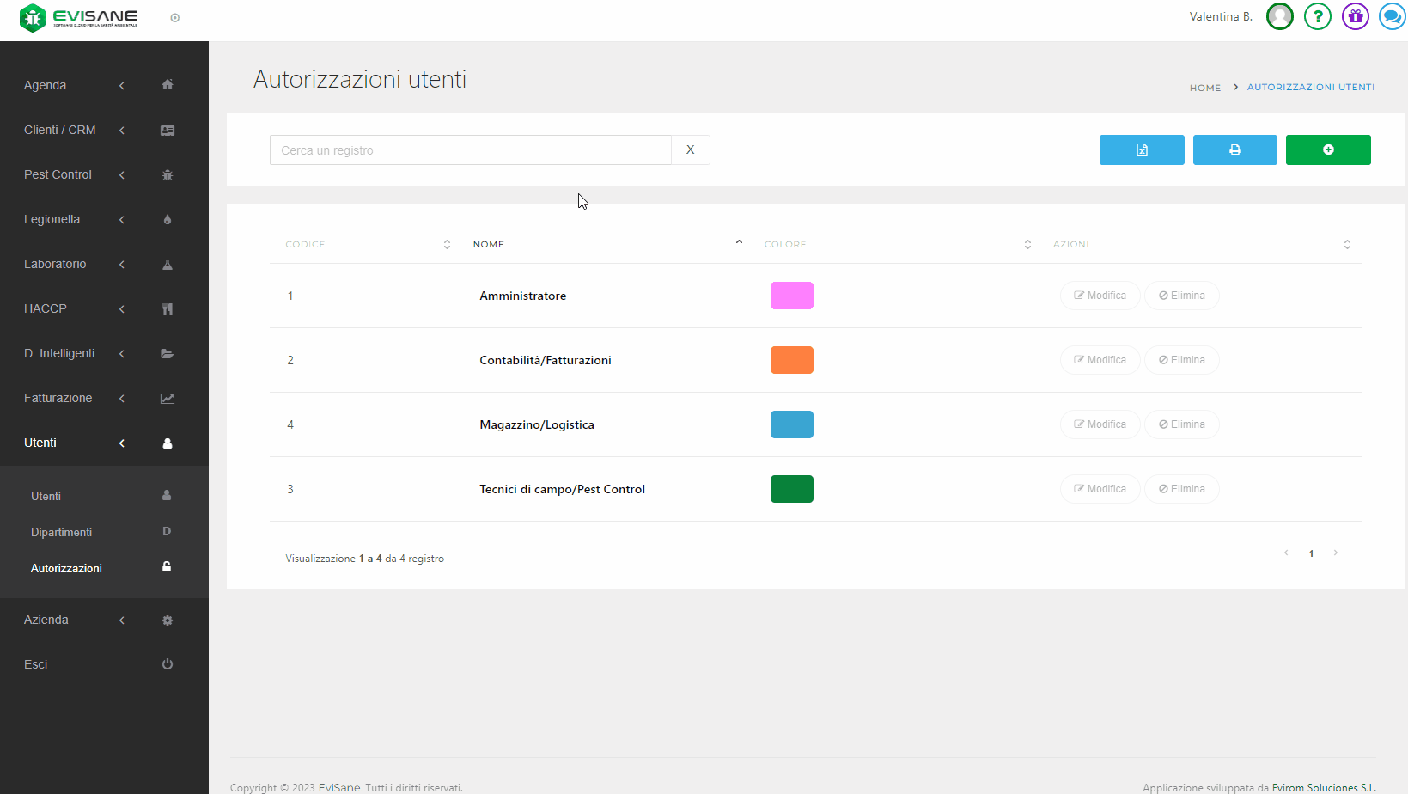The image size is (1408, 794).
Task: Click Elimina for Magazzino/Logistica row
Action: (x=1181, y=424)
